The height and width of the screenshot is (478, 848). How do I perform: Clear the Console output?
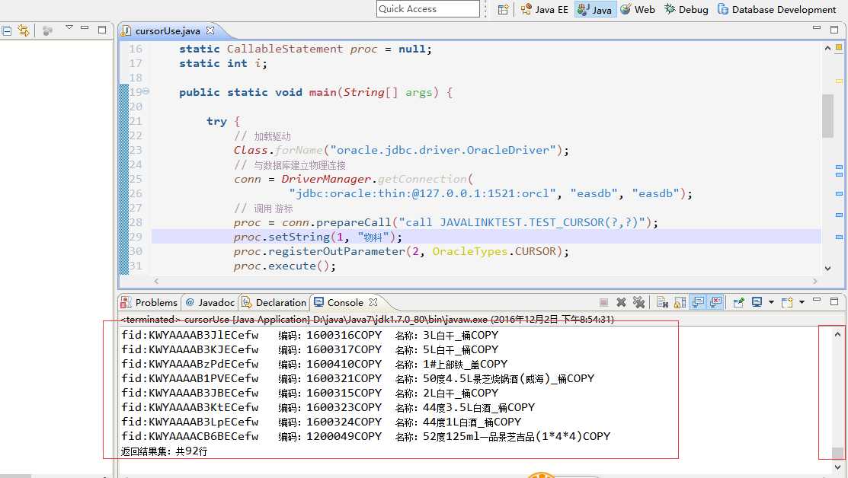663,302
